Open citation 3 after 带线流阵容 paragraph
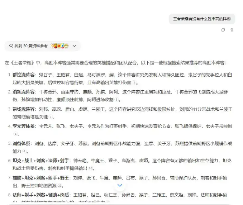 51,117
